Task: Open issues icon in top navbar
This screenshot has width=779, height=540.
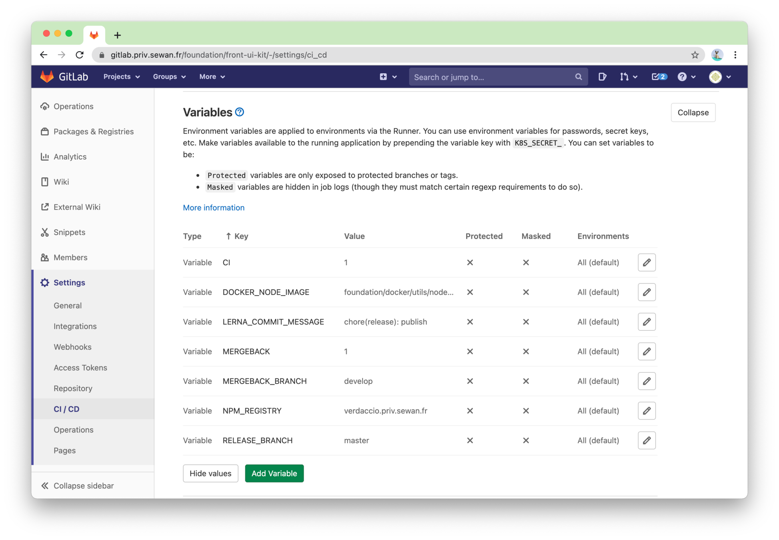Action: pyautogui.click(x=602, y=77)
